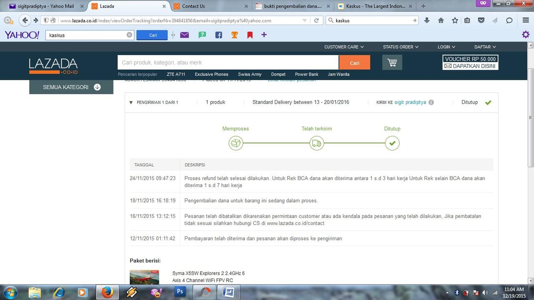Open the Jam Wanita popular search link
Image resolution: width=534 pixels, height=300 pixels.
(x=339, y=74)
